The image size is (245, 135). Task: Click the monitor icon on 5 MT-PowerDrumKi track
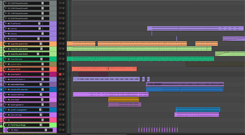[9, 3]
